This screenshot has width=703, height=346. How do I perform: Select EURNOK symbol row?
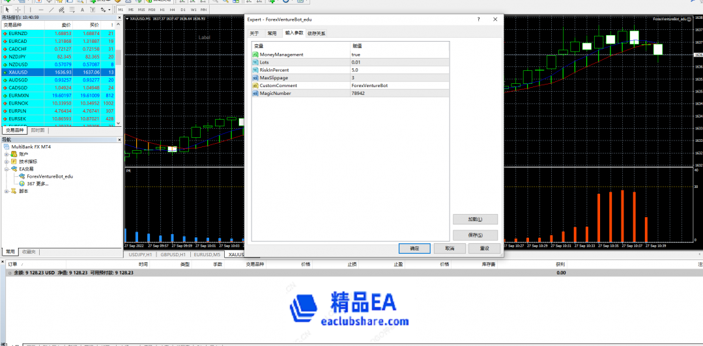point(58,103)
